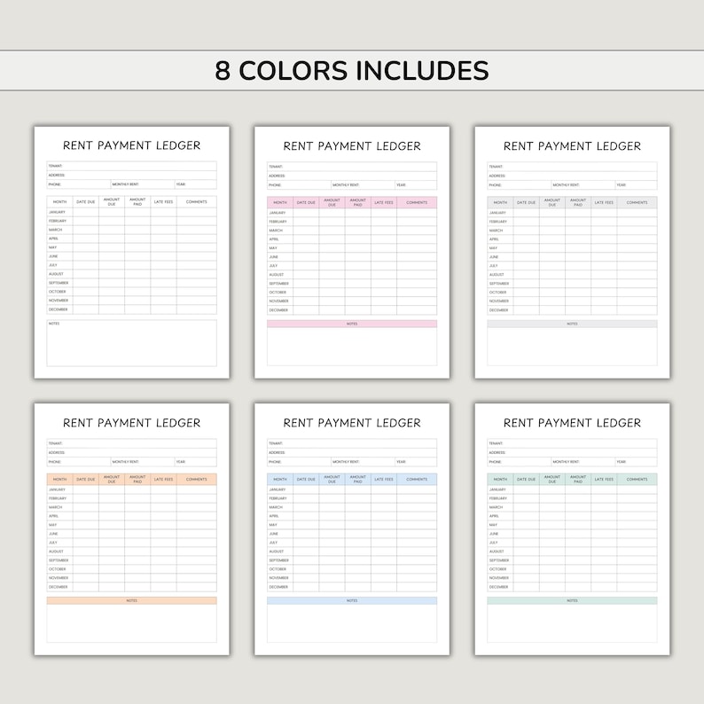704x704 pixels.
Task: Click the Address field on the blue ledger
Action: 351,452
